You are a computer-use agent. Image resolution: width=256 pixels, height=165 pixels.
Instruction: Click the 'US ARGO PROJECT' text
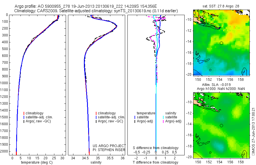pyautogui.click(x=109, y=146)
